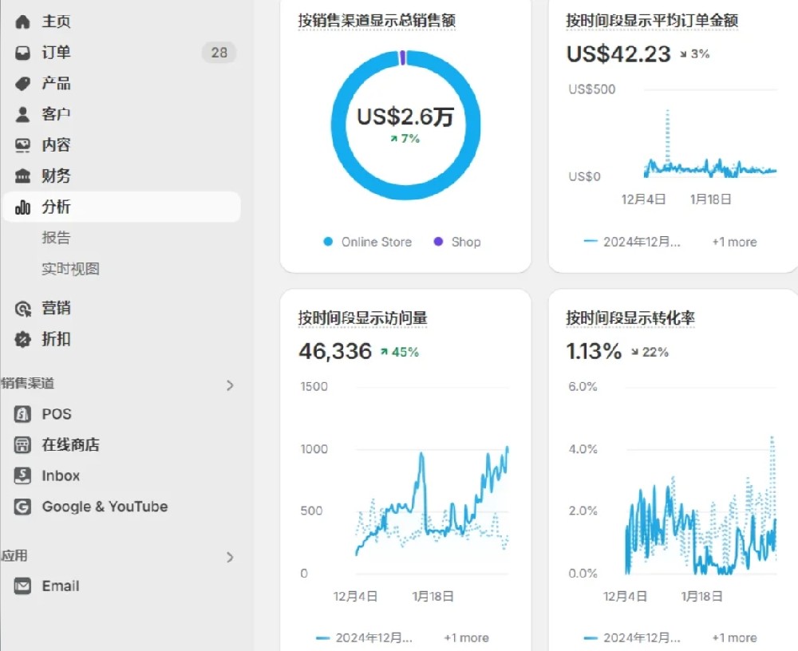The height and width of the screenshot is (651, 798).
Task: Click the Inbox channel icon
Action: click(22, 476)
